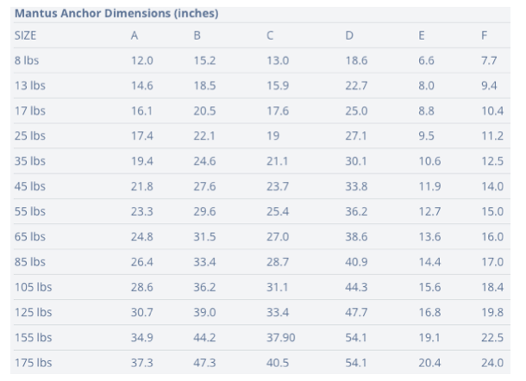Viewport: 526px width, 381px height.
Task: Click the 24.0 value in column F
Action: (492, 363)
